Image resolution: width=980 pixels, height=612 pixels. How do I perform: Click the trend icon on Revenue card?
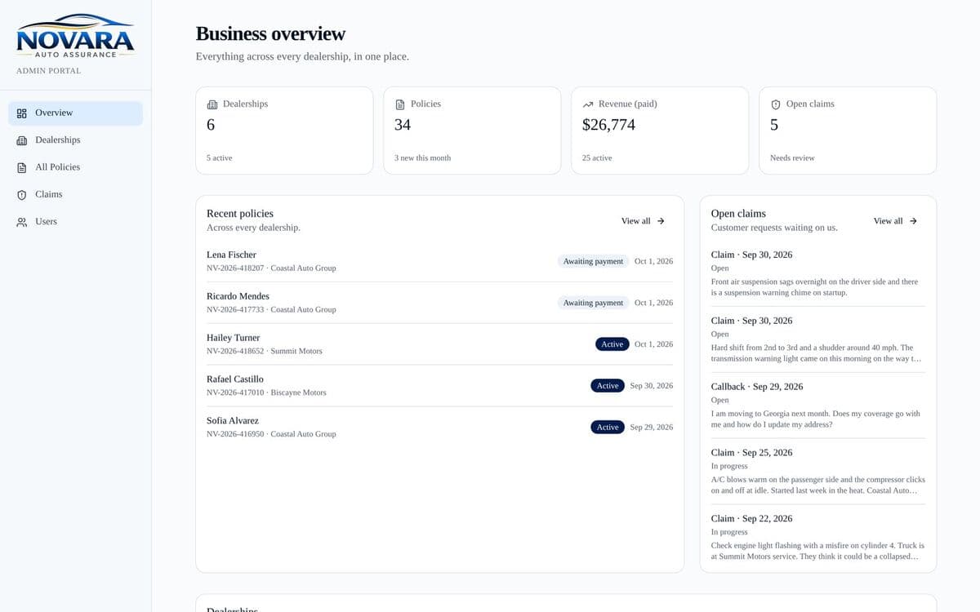(588, 104)
